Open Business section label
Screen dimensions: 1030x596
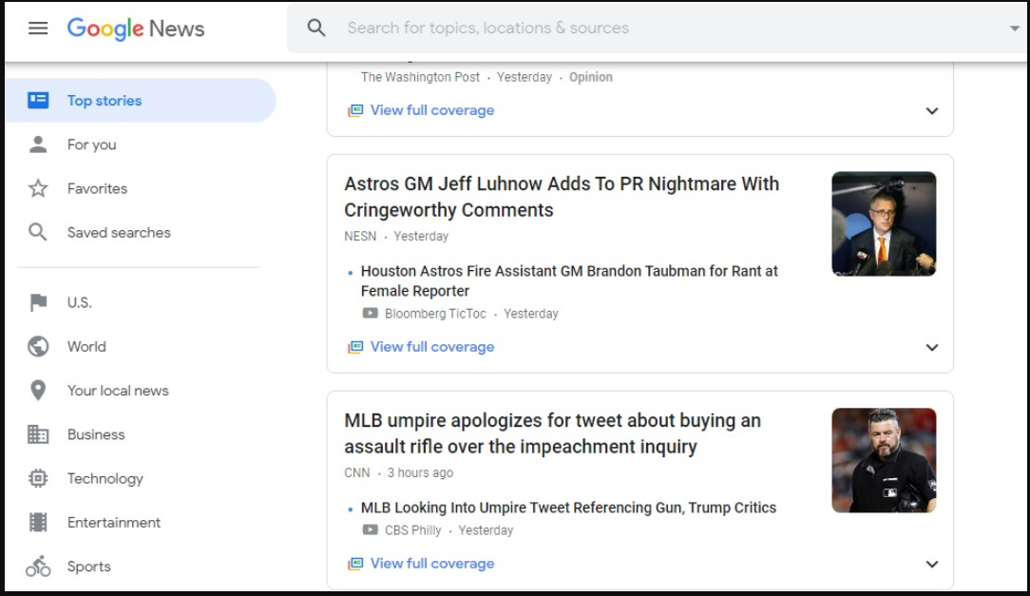[x=96, y=434]
